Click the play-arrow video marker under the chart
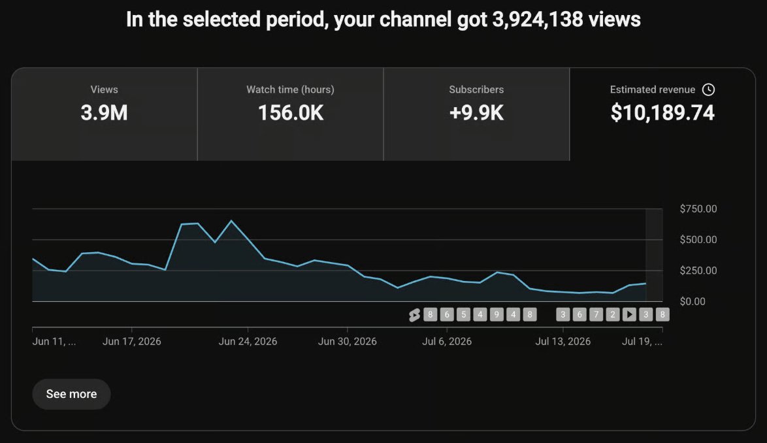The width and height of the screenshot is (767, 443). tap(629, 314)
